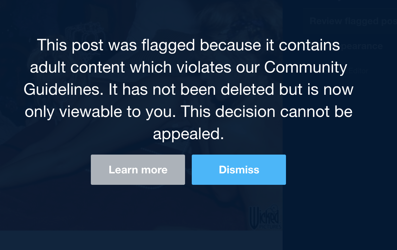Click the Community word in the message
This screenshot has height=250, width=397.
coord(305,67)
